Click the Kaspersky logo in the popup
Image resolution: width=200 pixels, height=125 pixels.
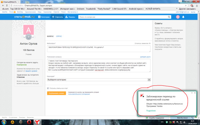pyautogui.click(x=142, y=96)
